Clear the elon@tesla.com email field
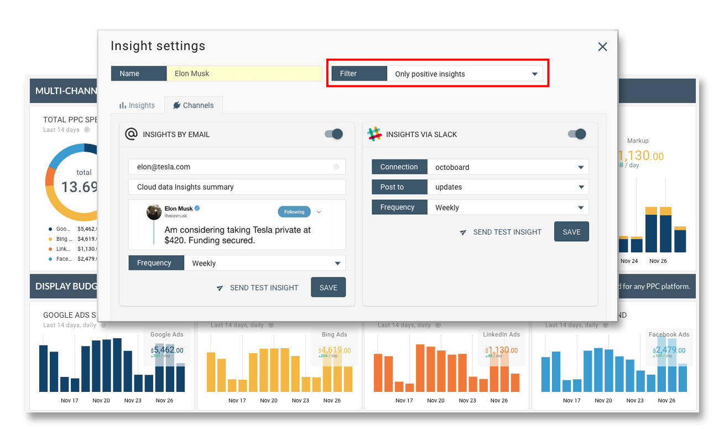 (x=336, y=167)
